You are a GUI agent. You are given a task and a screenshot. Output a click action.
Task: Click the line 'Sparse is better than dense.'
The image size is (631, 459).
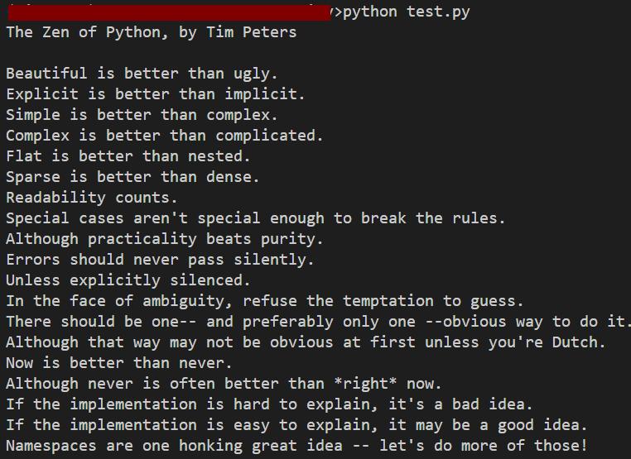click(x=132, y=177)
